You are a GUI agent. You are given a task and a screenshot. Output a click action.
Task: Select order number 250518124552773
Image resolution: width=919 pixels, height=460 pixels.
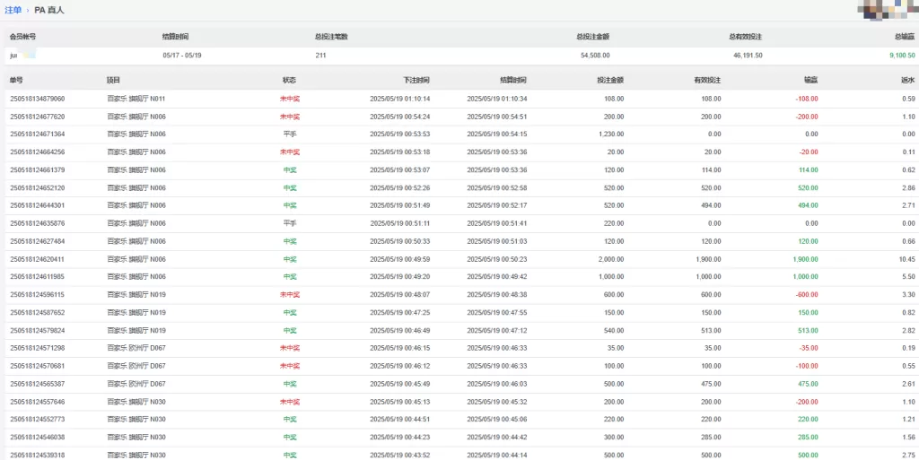click(38, 420)
